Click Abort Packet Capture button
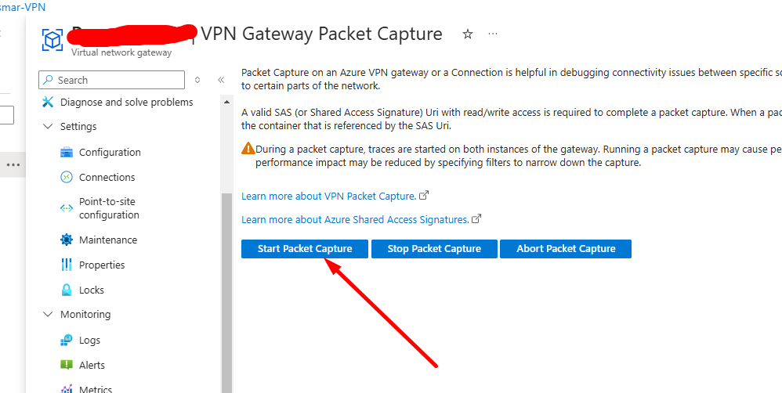The width and height of the screenshot is (782, 393). pos(566,248)
